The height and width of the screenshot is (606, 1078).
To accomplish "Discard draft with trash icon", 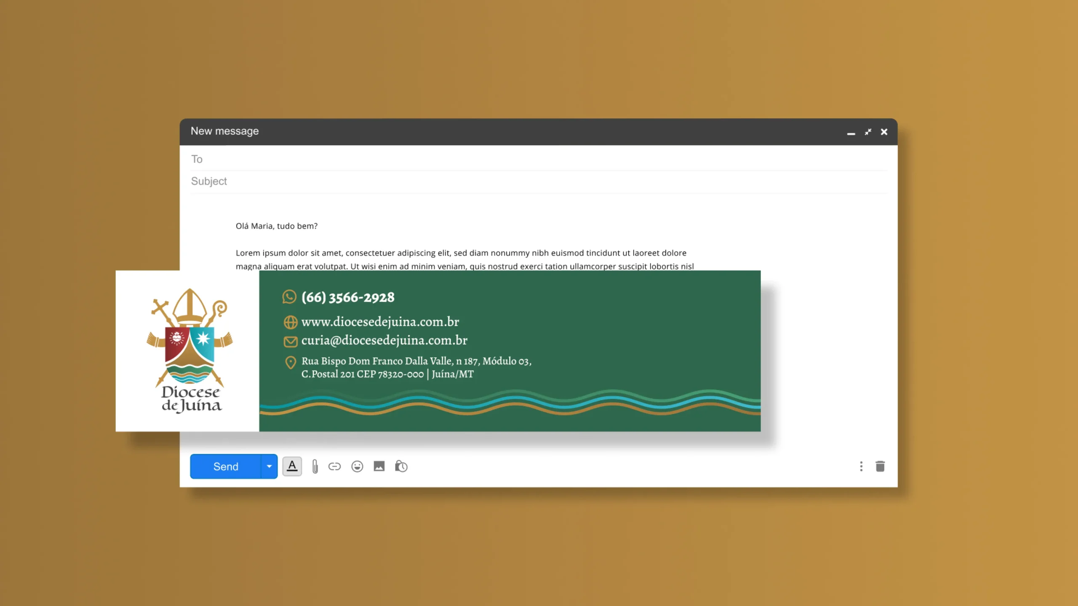I will click(880, 466).
